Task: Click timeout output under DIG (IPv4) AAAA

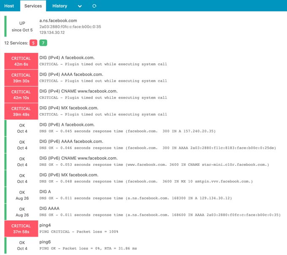Action: 103,81
